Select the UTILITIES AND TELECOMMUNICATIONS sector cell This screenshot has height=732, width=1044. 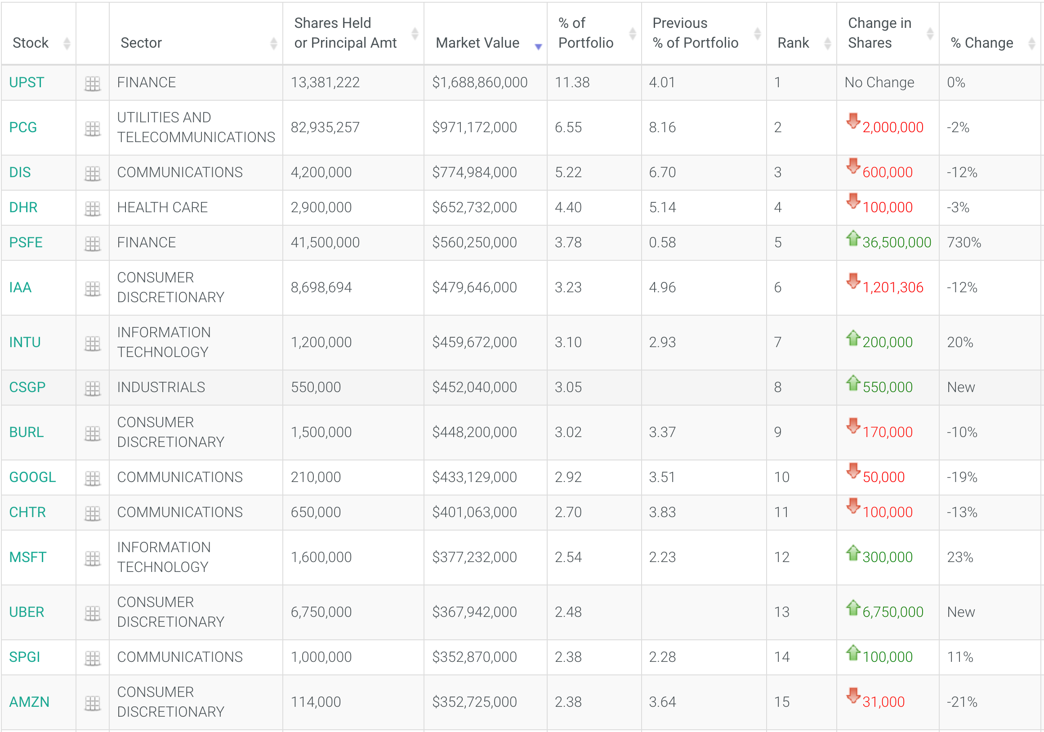pyautogui.click(x=196, y=127)
